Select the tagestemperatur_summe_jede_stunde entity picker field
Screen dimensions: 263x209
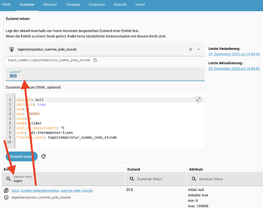tap(105, 49)
